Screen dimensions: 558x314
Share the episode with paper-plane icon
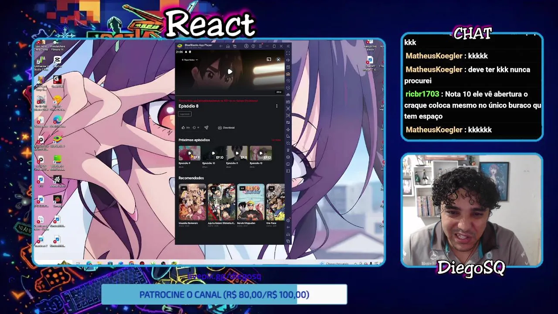(x=206, y=128)
